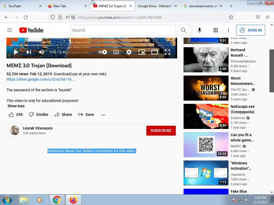Switch to miniplayer mode

(x=142, y=52)
